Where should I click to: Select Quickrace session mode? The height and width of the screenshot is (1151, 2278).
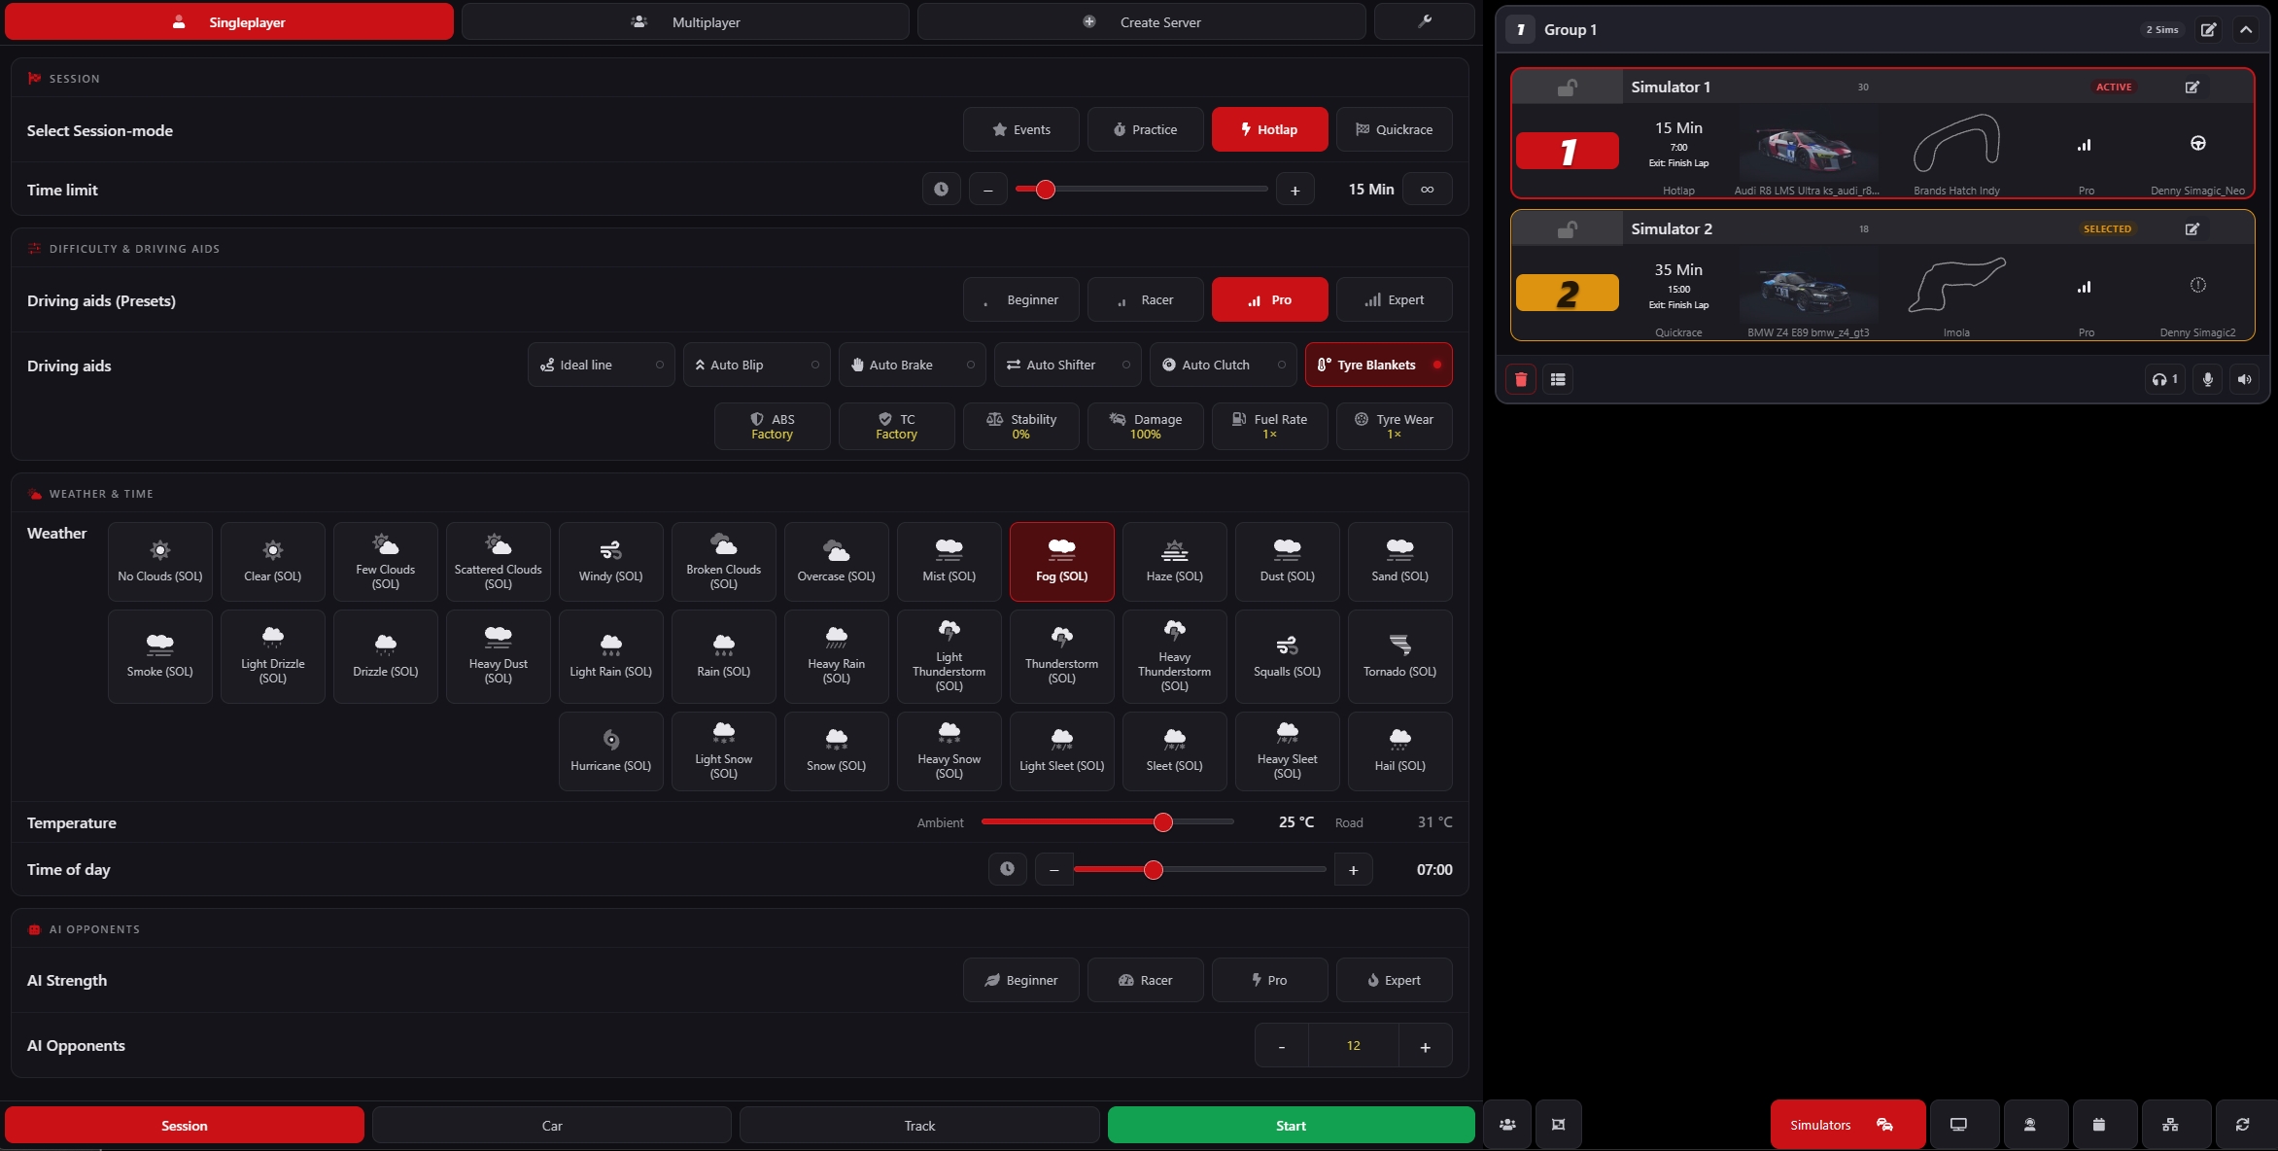point(1394,129)
